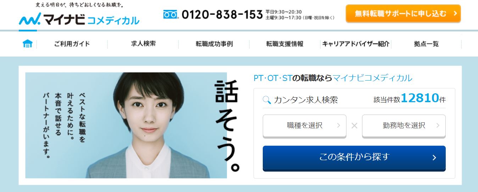Click the × symbol between selectors
Image resolution: width=478 pixels, height=192 pixels.
[354, 126]
